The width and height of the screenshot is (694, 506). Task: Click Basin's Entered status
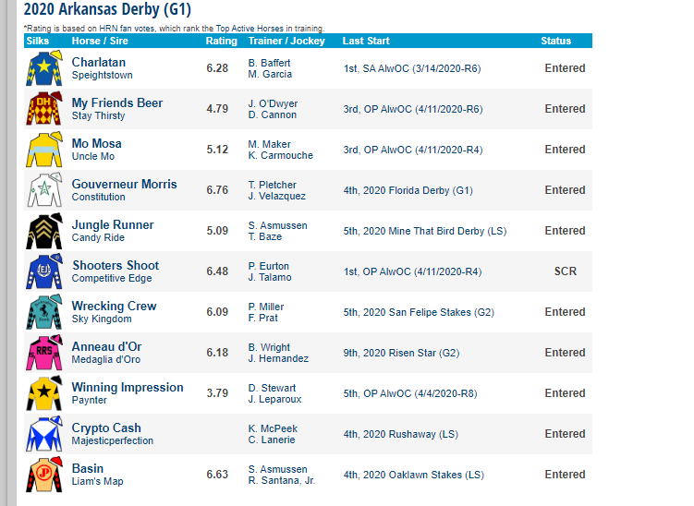click(566, 475)
